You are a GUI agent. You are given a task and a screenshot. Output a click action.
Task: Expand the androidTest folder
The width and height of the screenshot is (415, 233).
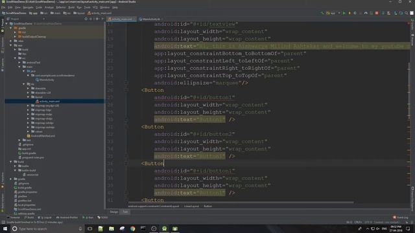coord(19,62)
